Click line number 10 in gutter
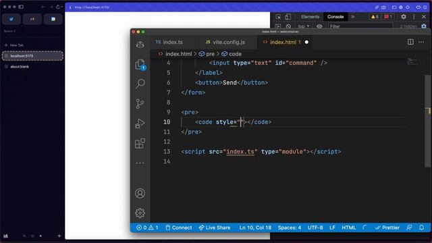 pos(167,122)
